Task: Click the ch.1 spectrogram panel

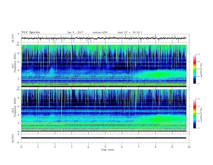Action: pyautogui.click(x=104, y=66)
